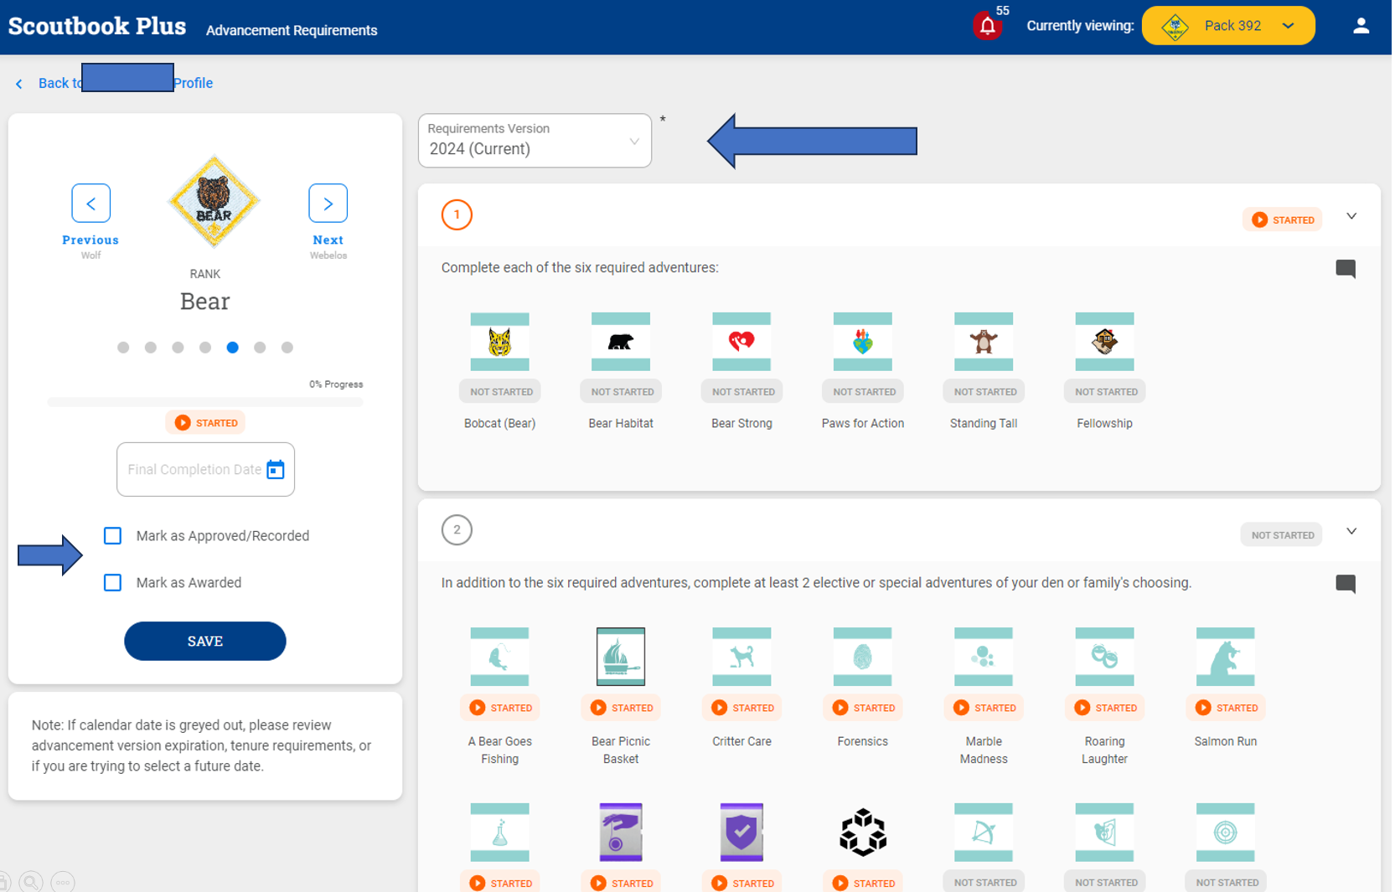Go to Next rank Webelos
Viewport: 1395px width, 892px height.
[328, 204]
